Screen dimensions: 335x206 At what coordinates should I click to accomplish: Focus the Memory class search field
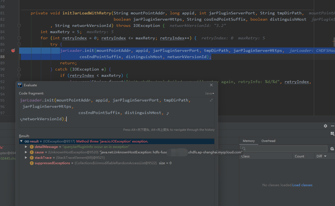point(284,149)
